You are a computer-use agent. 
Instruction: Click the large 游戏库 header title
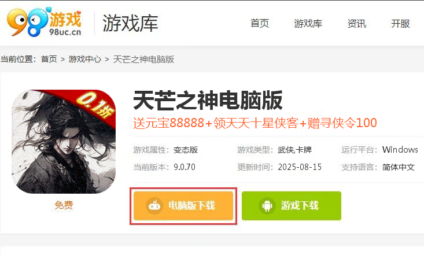(x=130, y=24)
